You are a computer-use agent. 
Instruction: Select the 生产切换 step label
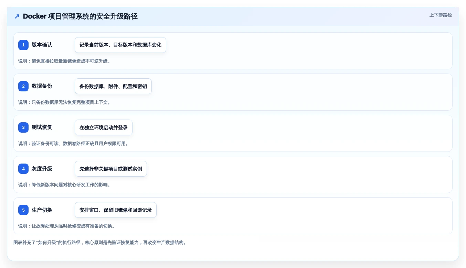coord(42,210)
